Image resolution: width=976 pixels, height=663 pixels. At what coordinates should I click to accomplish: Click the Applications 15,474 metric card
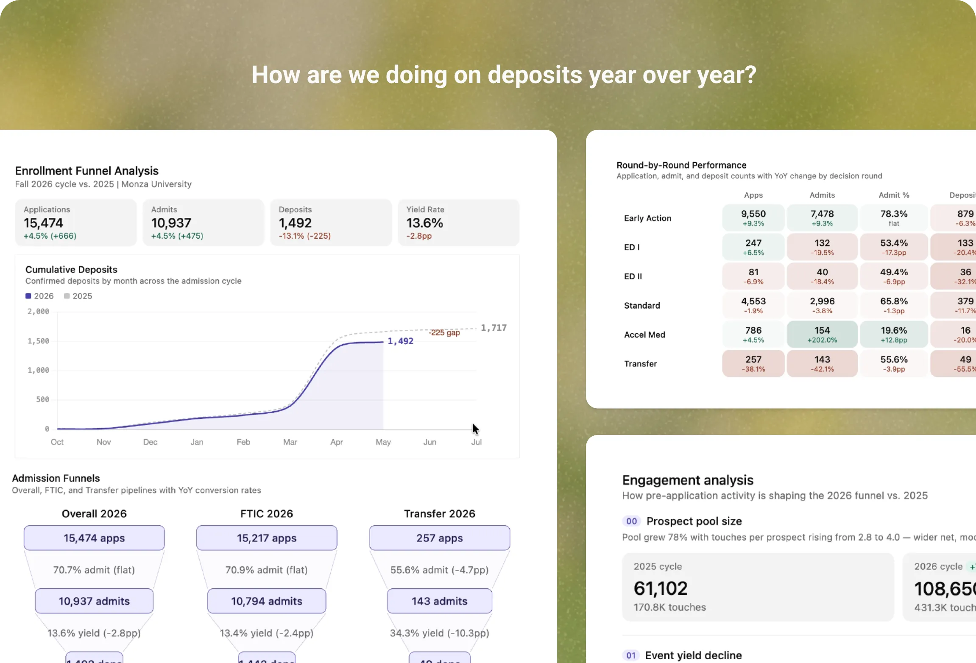(76, 223)
